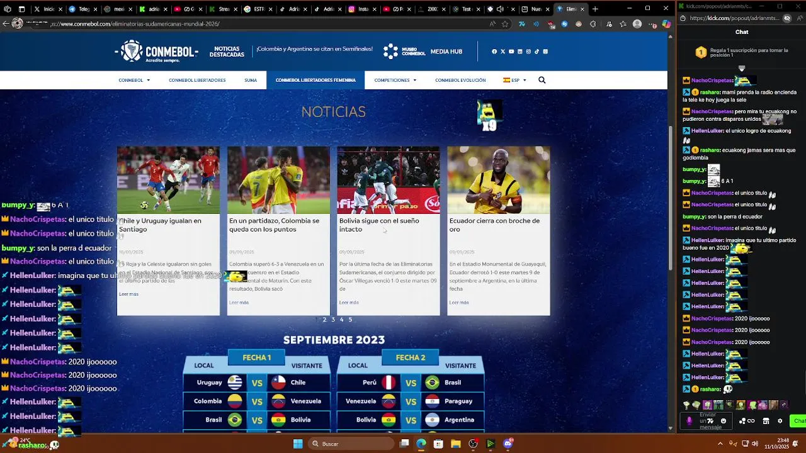The width and height of the screenshot is (806, 453).
Task: Click the purple microphone icon in chat
Action: [x=690, y=421]
